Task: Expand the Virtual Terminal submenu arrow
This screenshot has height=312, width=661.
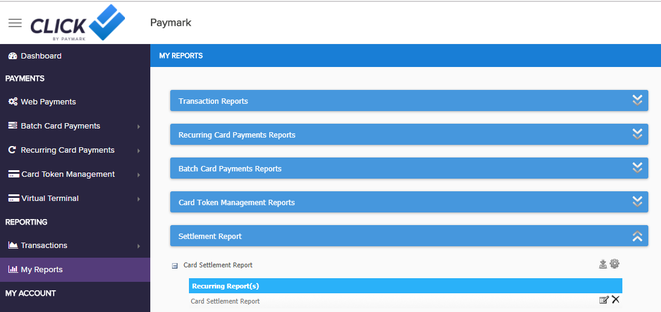Action: (x=139, y=199)
